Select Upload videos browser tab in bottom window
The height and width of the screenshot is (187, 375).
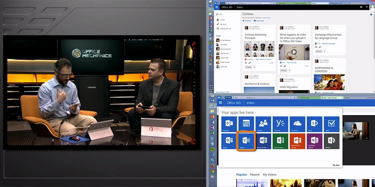[x=309, y=98]
